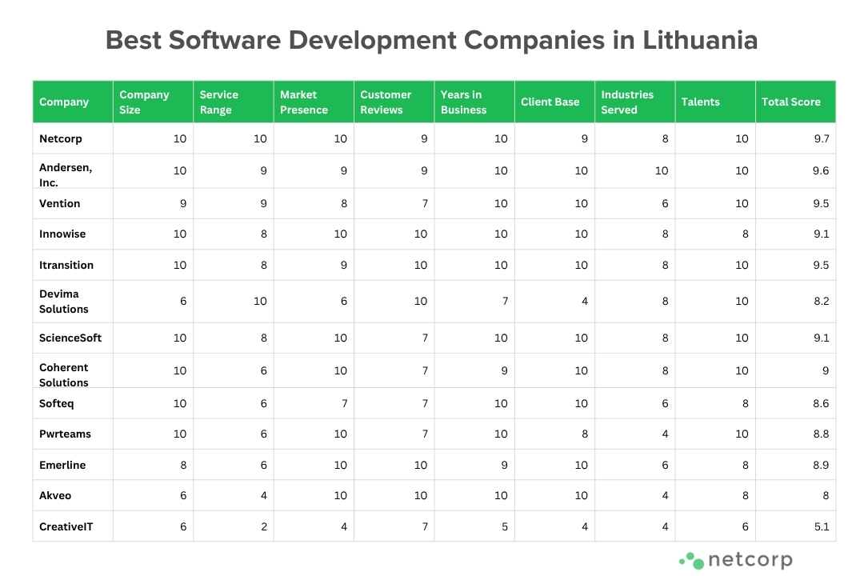Click Innowise's Talents value 8

[746, 234]
